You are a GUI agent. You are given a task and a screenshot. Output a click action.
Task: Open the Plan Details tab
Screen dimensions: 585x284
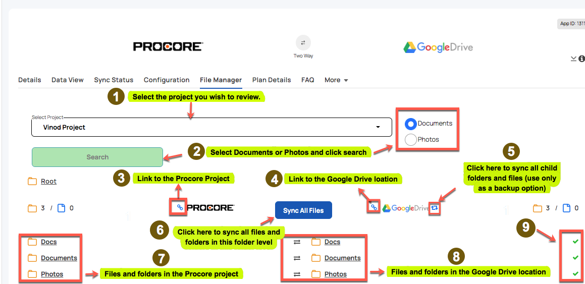pos(272,80)
